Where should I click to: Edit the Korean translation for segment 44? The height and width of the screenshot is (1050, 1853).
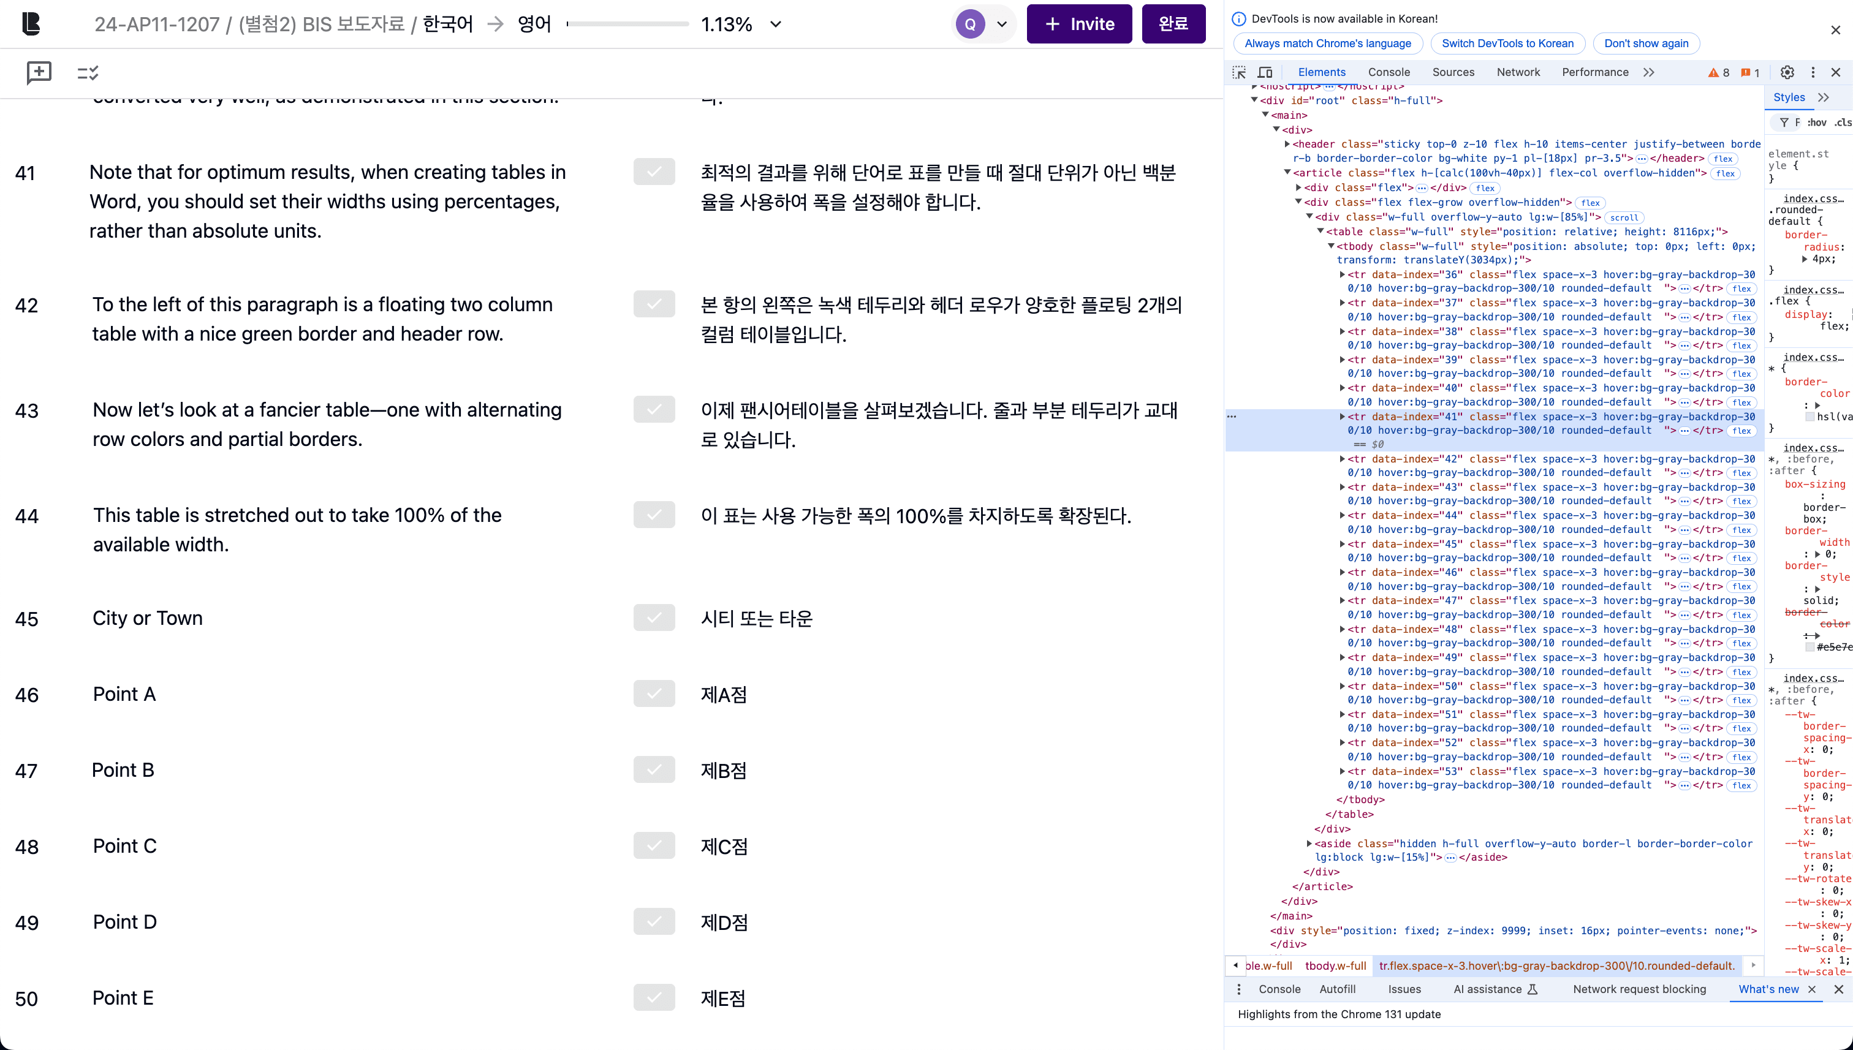[x=916, y=516]
